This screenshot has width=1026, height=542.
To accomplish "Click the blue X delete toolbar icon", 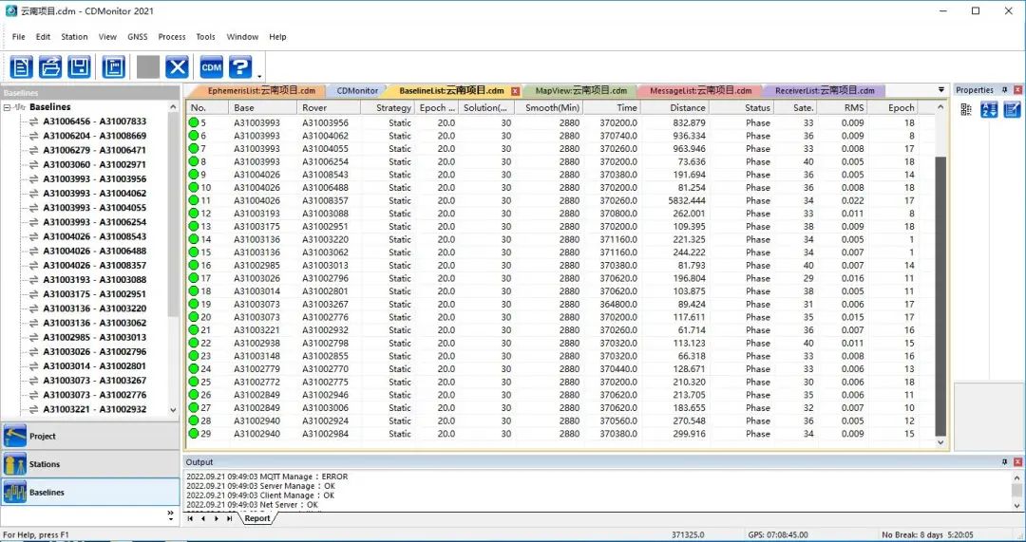I will click(177, 66).
